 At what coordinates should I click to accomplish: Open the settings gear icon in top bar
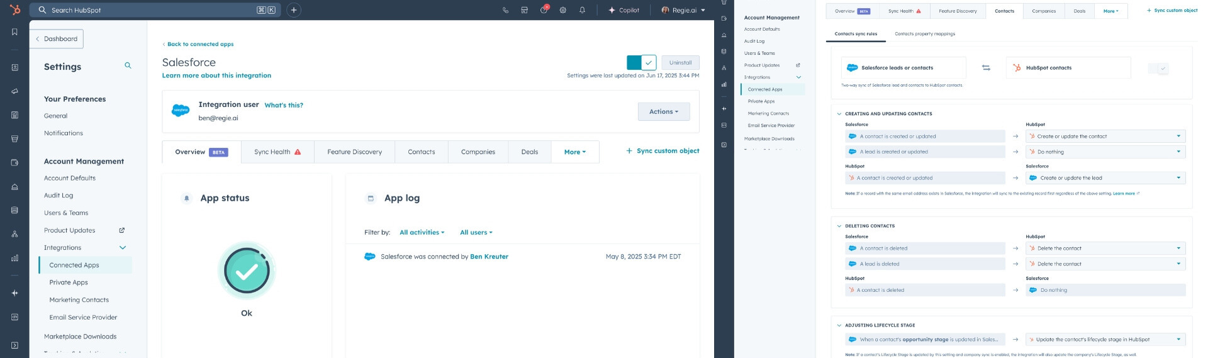pyautogui.click(x=563, y=10)
